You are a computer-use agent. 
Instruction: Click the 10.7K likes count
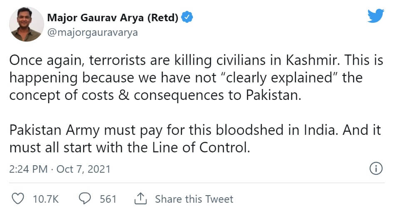46,199
